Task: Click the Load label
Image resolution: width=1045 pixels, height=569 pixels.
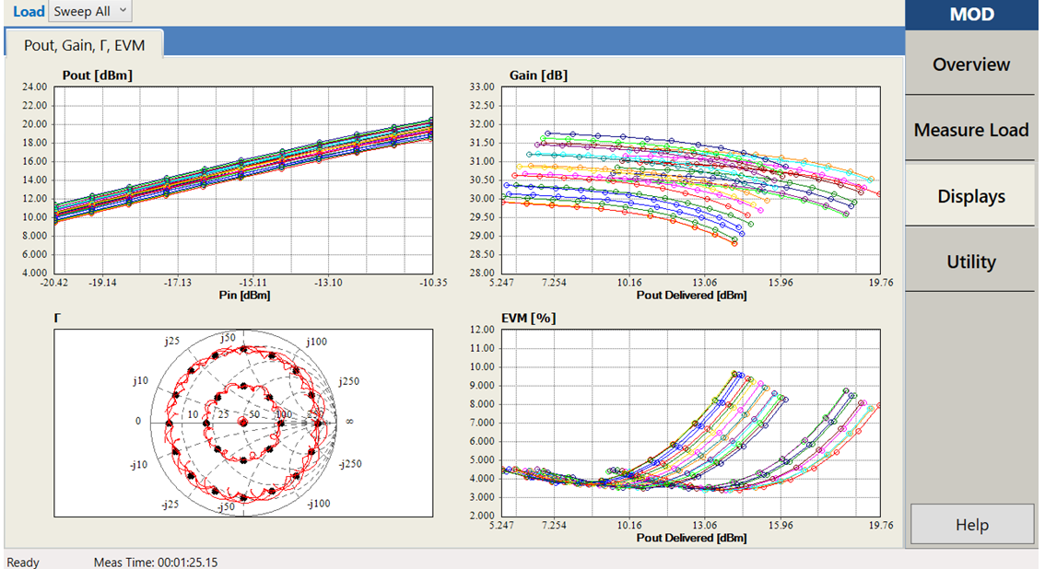Action: [x=29, y=11]
